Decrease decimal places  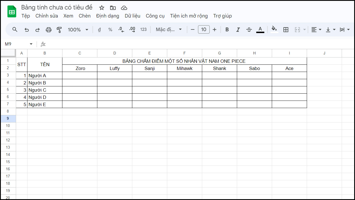click(x=121, y=29)
